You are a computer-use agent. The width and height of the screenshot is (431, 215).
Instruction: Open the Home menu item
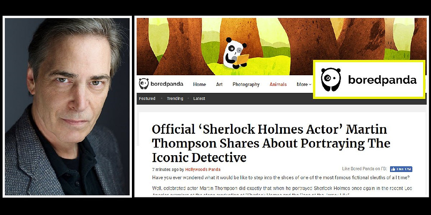click(200, 84)
